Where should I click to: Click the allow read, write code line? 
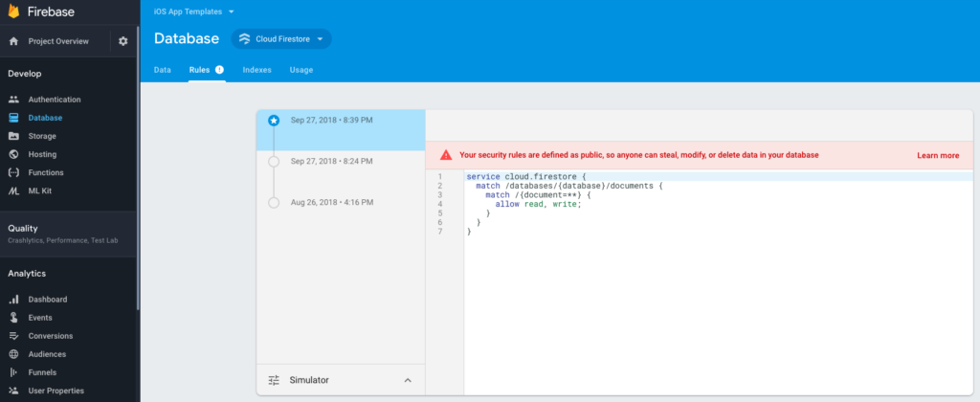[538, 204]
